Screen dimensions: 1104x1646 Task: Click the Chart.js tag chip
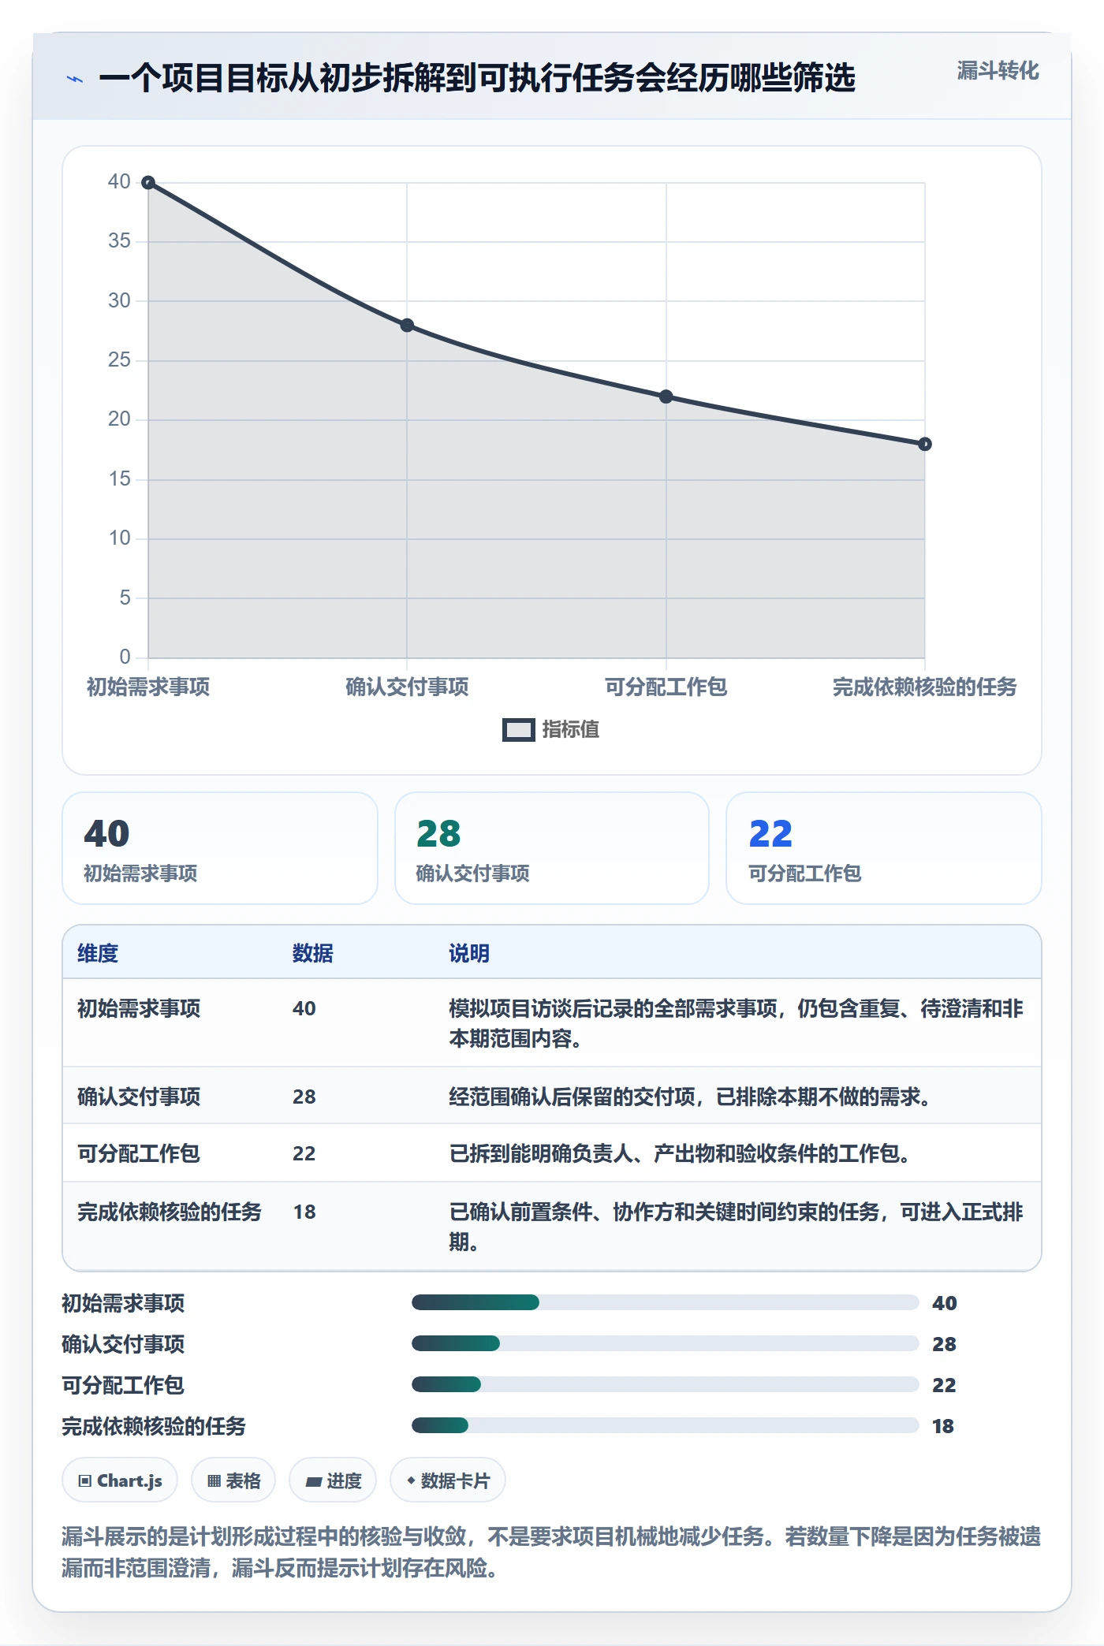point(120,1480)
